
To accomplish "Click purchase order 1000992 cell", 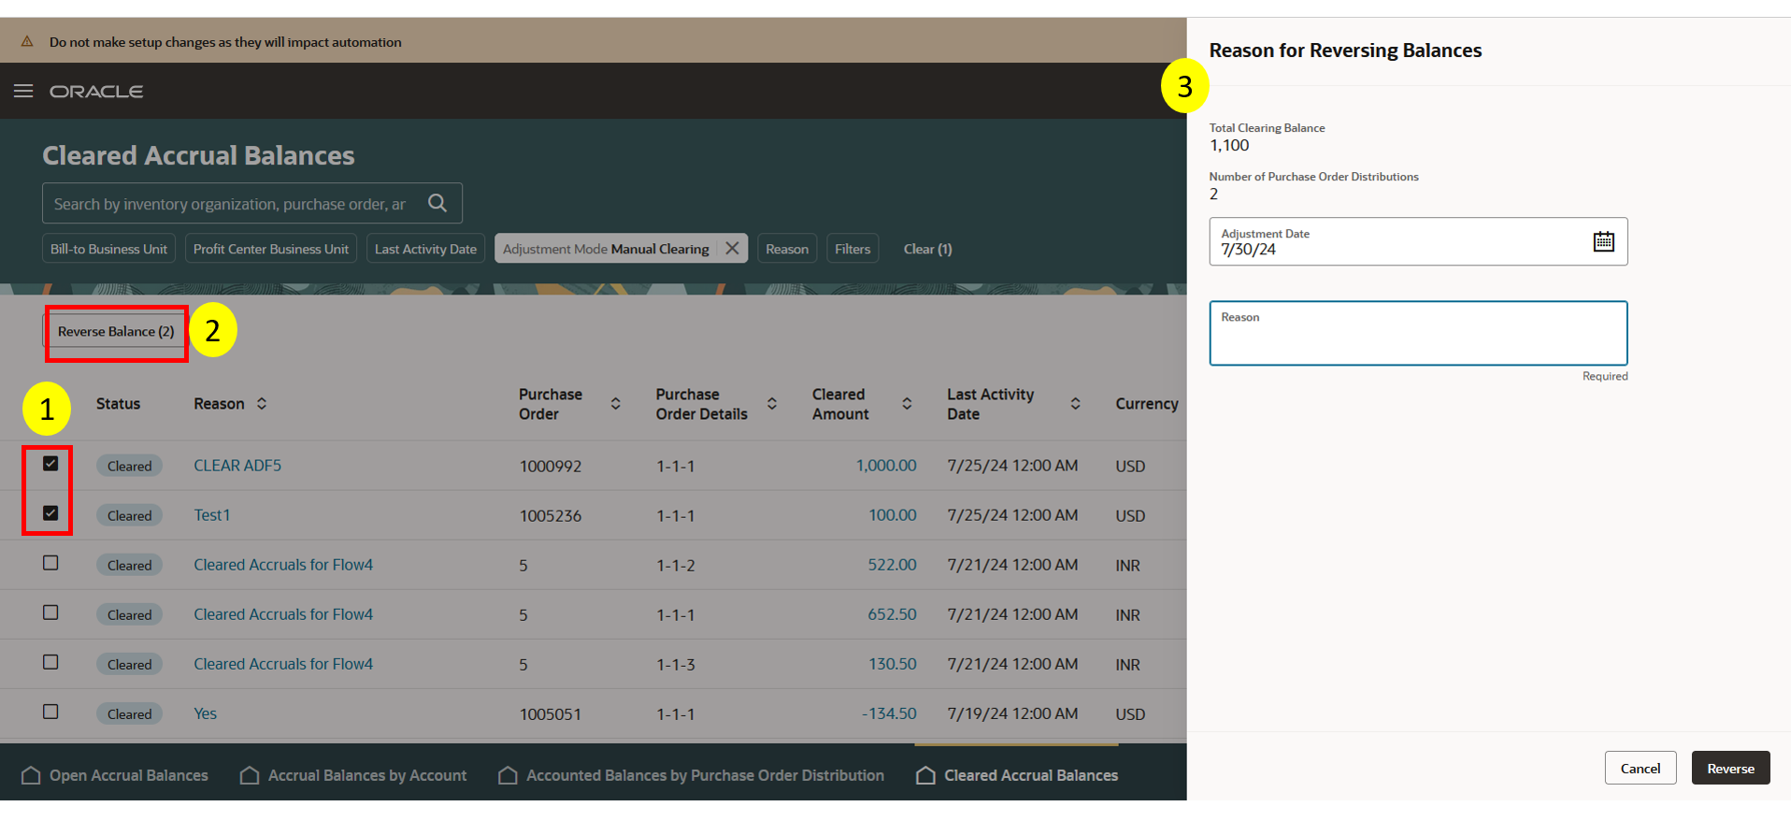I will tap(551, 466).
